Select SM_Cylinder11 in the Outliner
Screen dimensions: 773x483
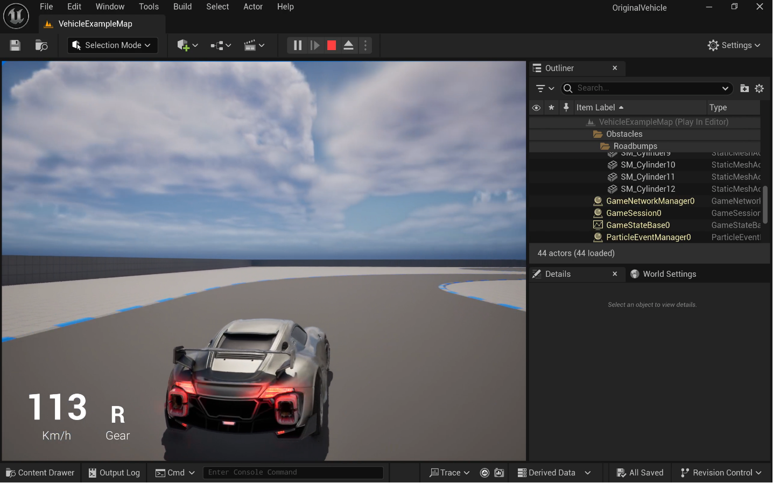645,177
